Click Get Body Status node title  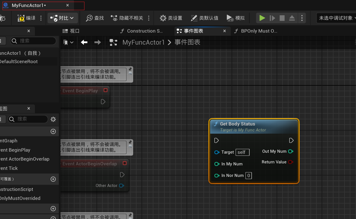238,124
